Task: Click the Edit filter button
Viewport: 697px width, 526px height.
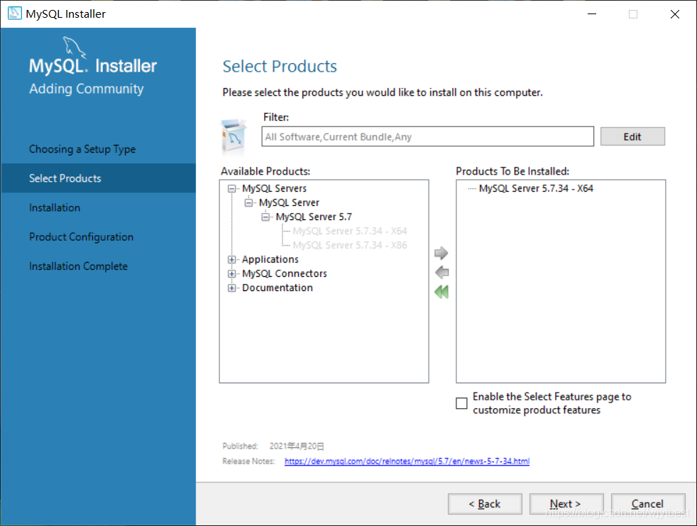Action: tap(632, 136)
